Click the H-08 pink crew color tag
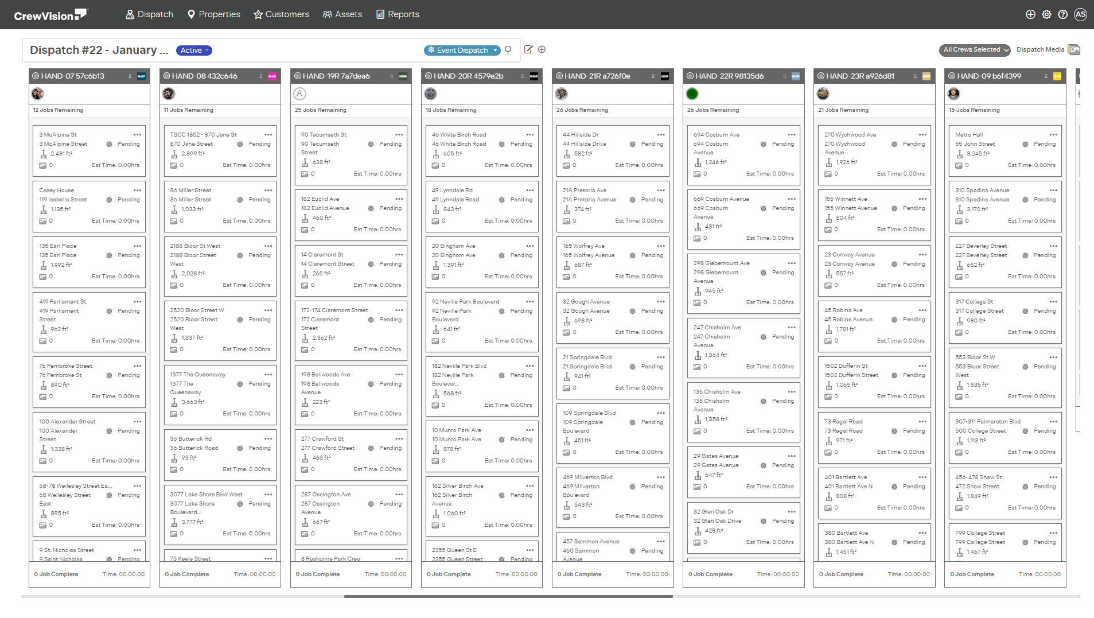This screenshot has width=1094, height=618. pos(272,76)
